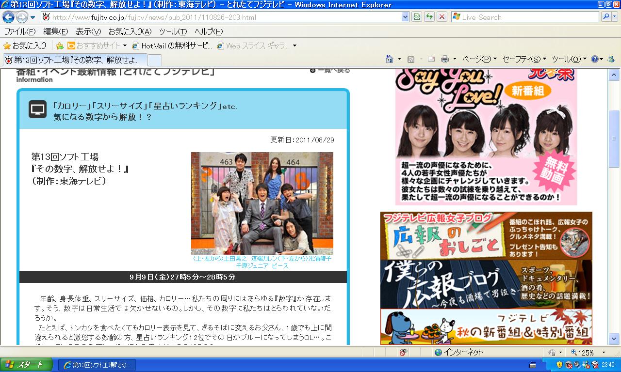Open the recent pages history dropdown
The image size is (621, 372).
tap(33, 17)
